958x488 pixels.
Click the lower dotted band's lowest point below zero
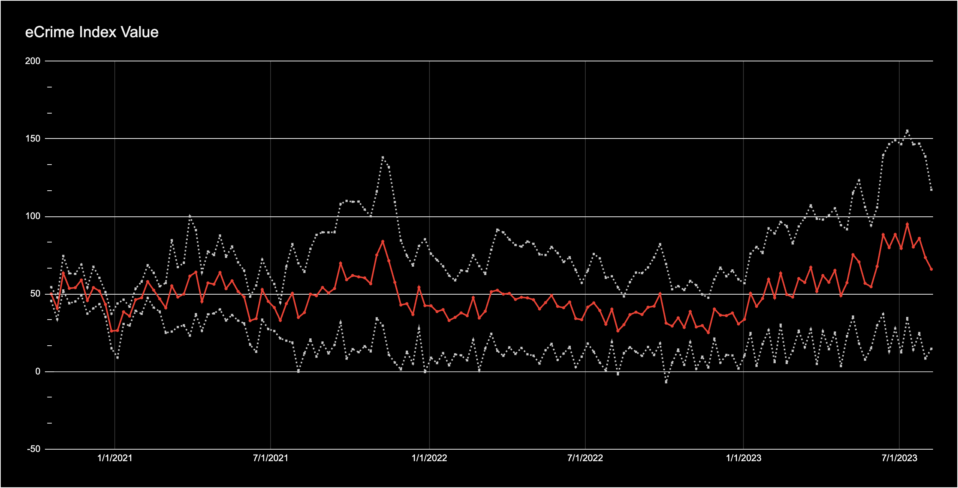point(666,382)
